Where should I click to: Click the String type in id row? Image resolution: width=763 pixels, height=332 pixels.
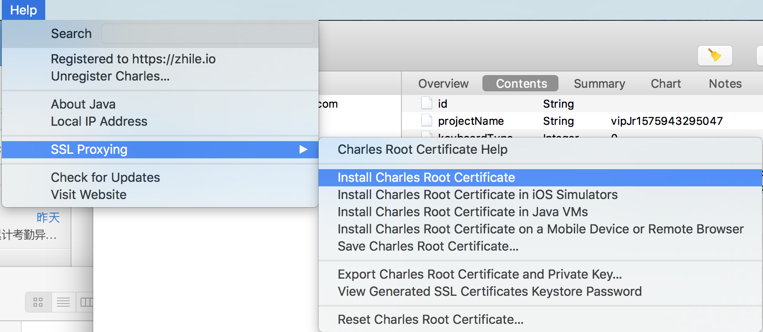(x=558, y=104)
